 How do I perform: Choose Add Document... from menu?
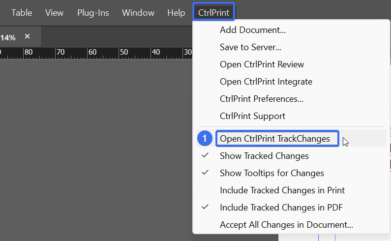[253, 30]
